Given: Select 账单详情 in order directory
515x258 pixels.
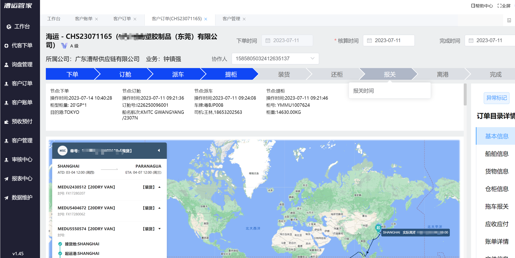Looking at the screenshot, I should coord(496,242).
